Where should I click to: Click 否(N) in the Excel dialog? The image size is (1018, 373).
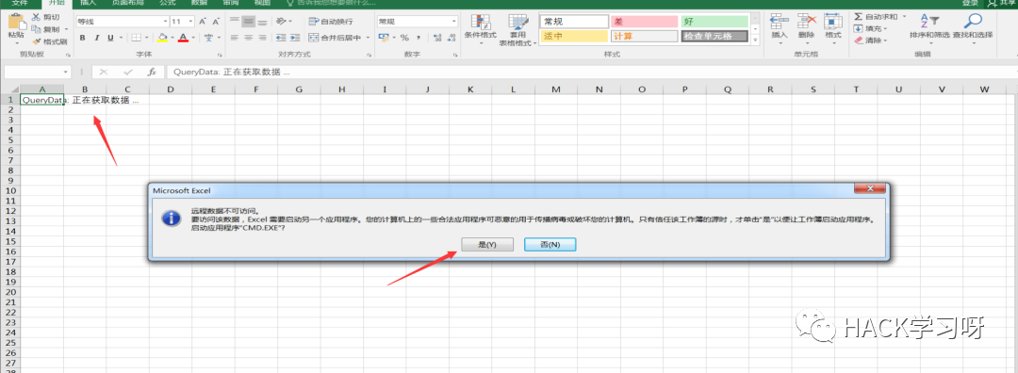click(550, 245)
